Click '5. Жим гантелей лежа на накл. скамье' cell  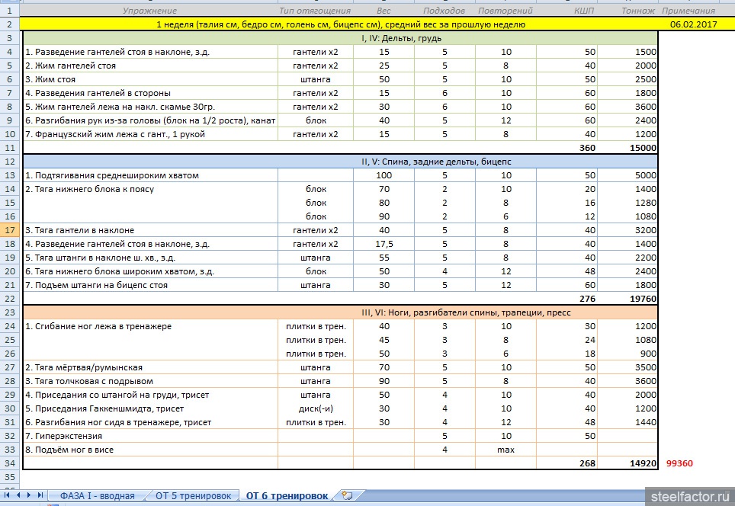[150, 107]
